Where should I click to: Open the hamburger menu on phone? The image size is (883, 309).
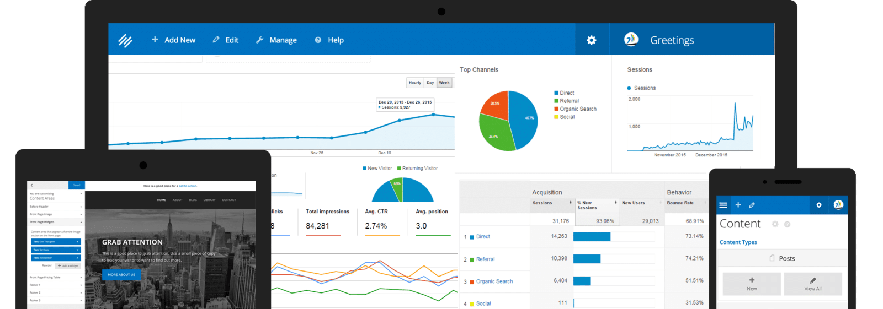723,205
